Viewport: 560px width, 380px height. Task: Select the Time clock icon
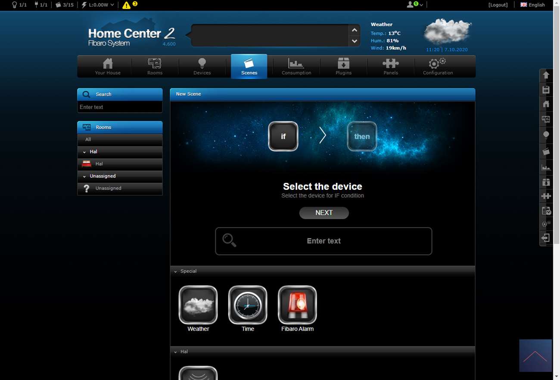(248, 305)
